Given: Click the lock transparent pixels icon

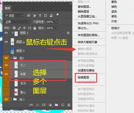Looking at the screenshot, I should [14, 28].
